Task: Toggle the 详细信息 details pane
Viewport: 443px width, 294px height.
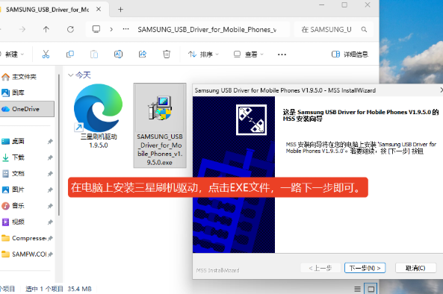Action: [350, 54]
